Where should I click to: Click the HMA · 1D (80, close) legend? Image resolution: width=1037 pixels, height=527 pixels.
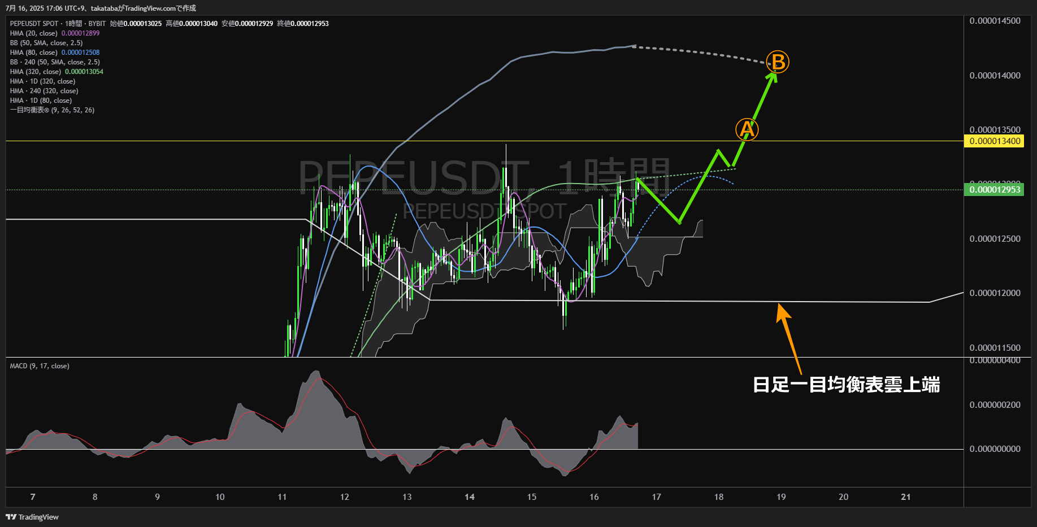[41, 101]
